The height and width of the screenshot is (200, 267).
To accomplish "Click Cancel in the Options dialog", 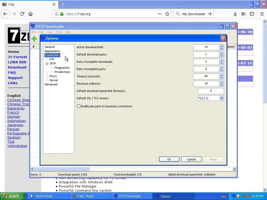I will [x=191, y=159].
